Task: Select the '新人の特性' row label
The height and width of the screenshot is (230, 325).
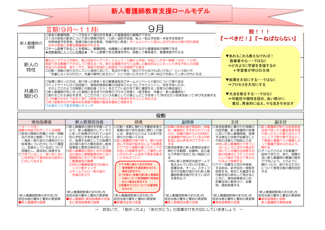Action: tap(31, 67)
